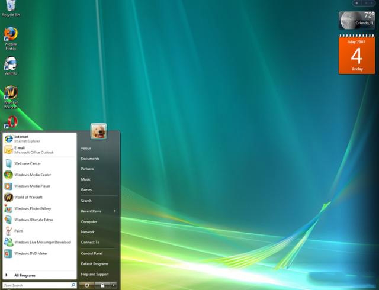Launch Mozilla Firefox from the desktop
Image resolution: width=379 pixels, height=290 pixels.
click(11, 34)
